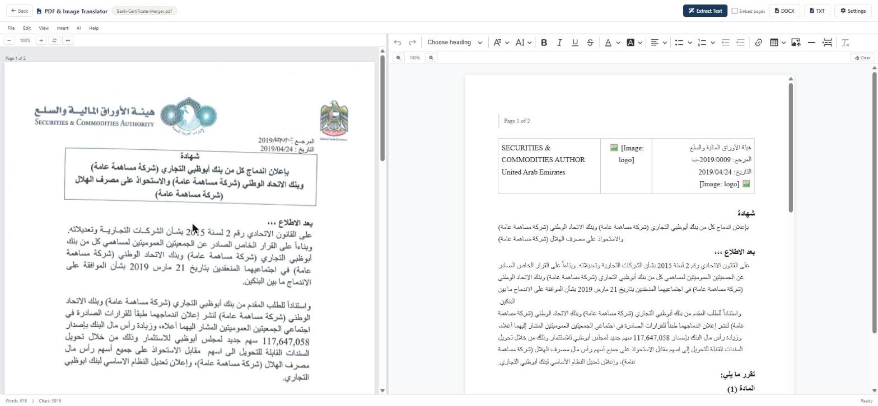Apply strikethrough formatting
The height and width of the screenshot is (406, 878).
tap(590, 43)
